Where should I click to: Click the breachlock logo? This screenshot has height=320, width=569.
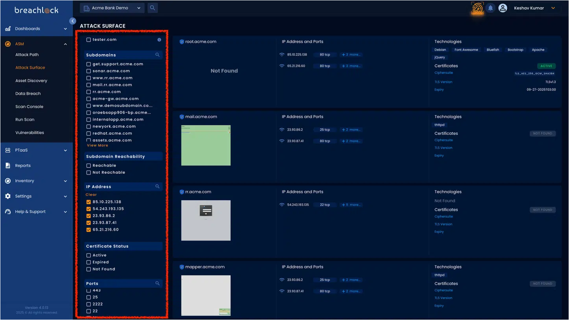point(36,10)
